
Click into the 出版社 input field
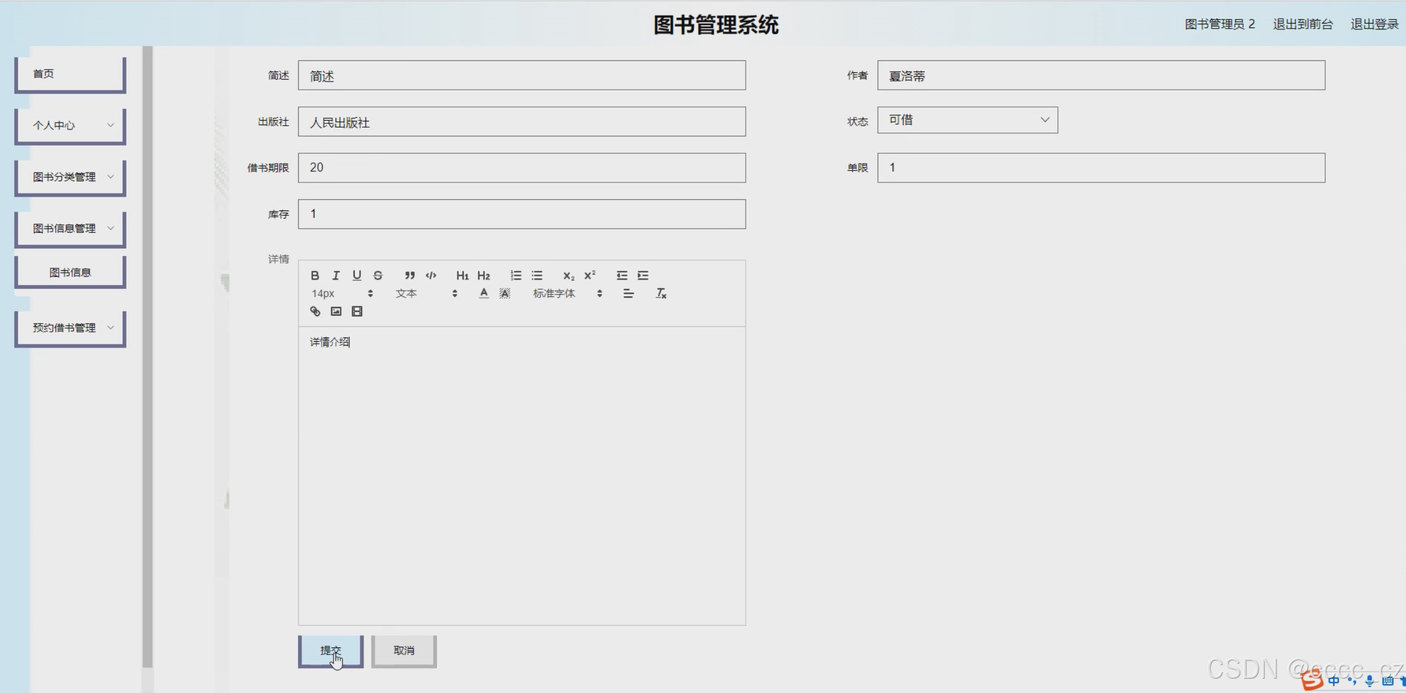(522, 122)
